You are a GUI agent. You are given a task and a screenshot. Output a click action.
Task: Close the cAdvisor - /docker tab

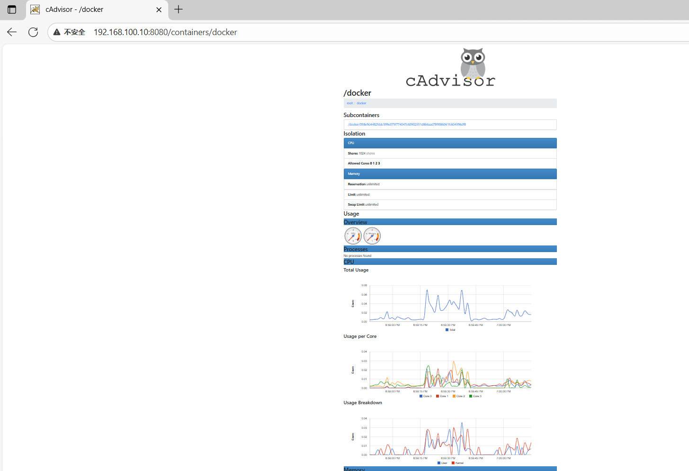159,9
